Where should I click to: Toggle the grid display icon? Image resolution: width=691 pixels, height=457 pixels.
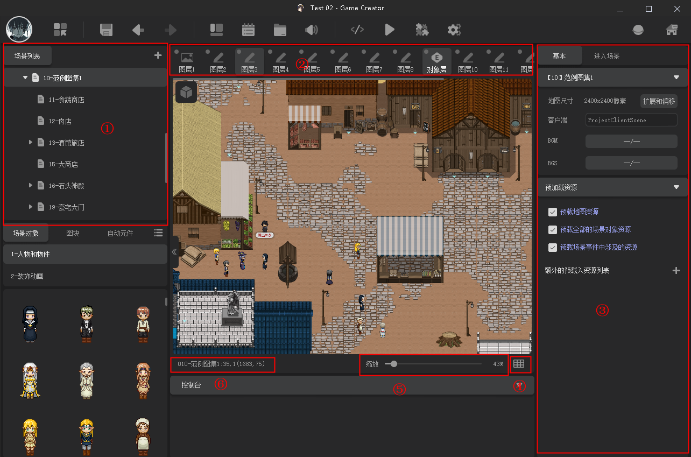click(519, 364)
